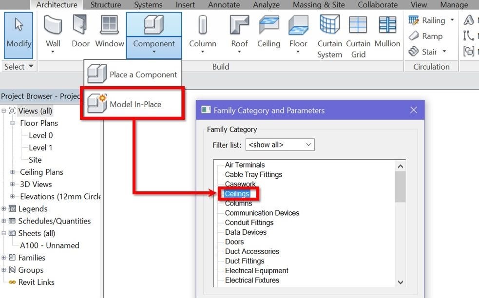Click Place a Component icon
Image resolution: width=479 pixels, height=298 pixels.
tap(97, 74)
